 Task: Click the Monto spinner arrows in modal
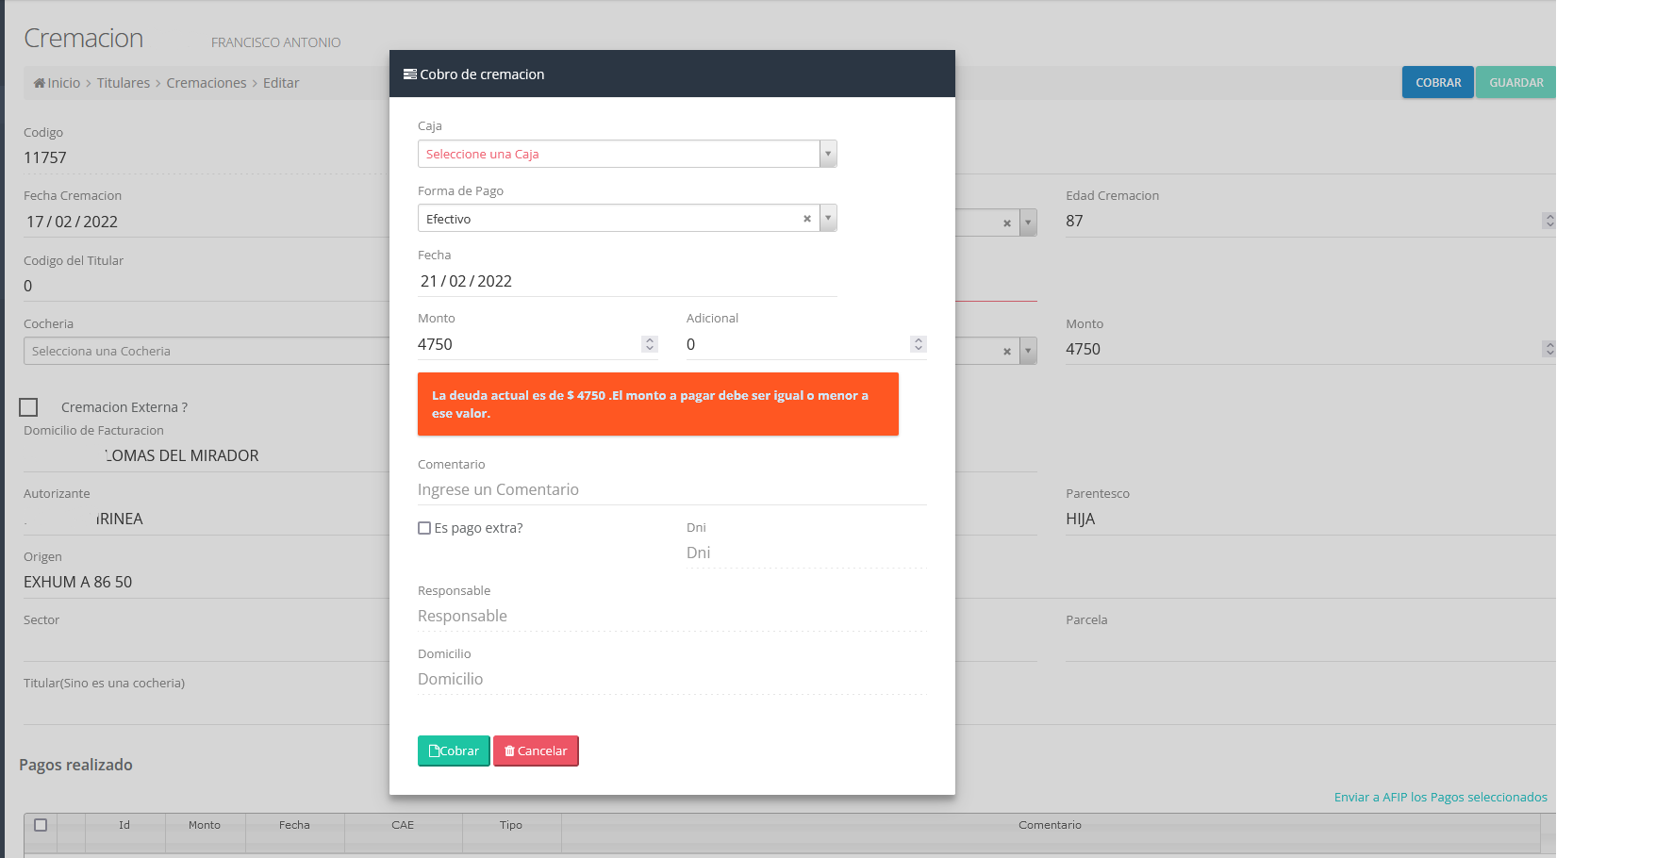[650, 344]
